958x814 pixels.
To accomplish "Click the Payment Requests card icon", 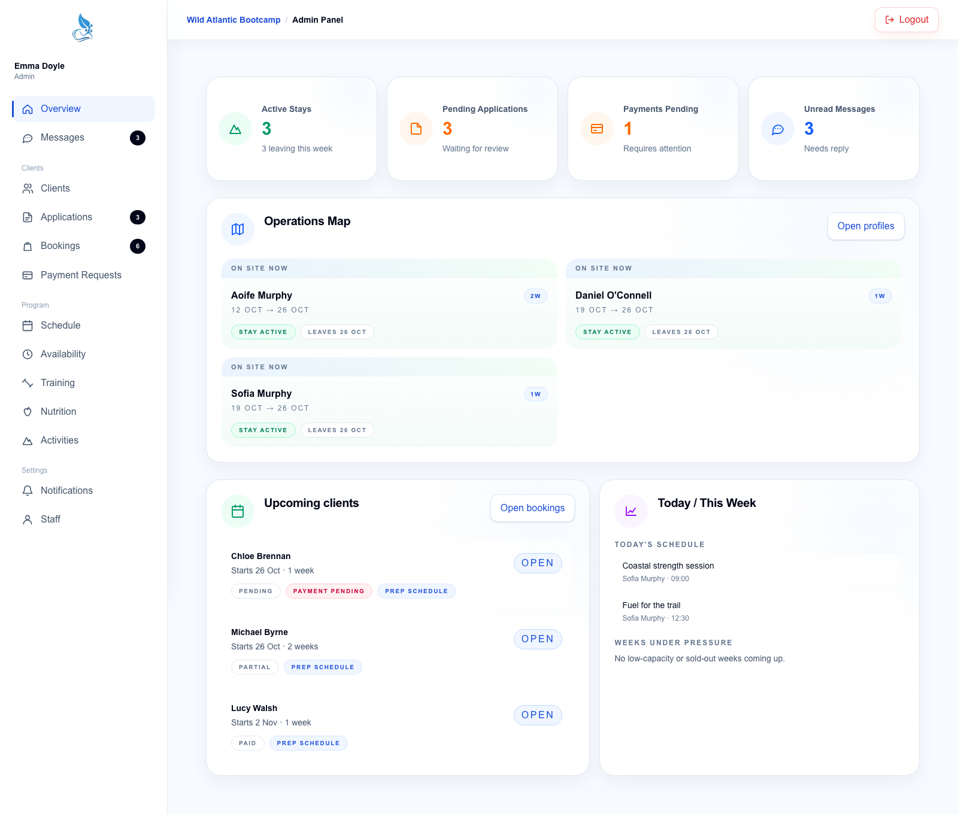I will click(28, 275).
